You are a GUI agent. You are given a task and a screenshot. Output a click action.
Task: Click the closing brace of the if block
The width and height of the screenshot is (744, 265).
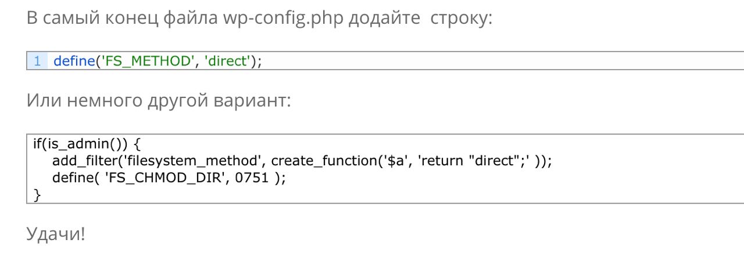37,194
